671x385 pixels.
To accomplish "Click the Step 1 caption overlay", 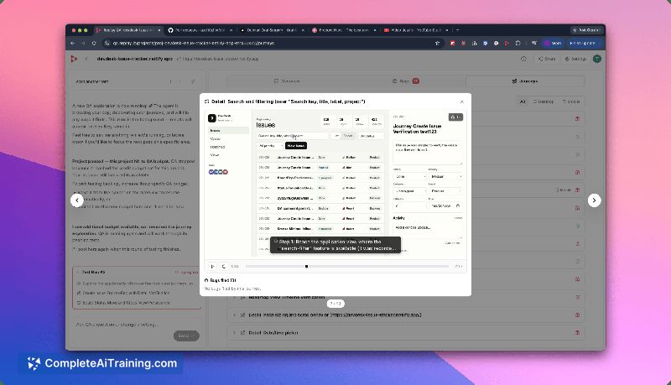I will pyautogui.click(x=335, y=245).
